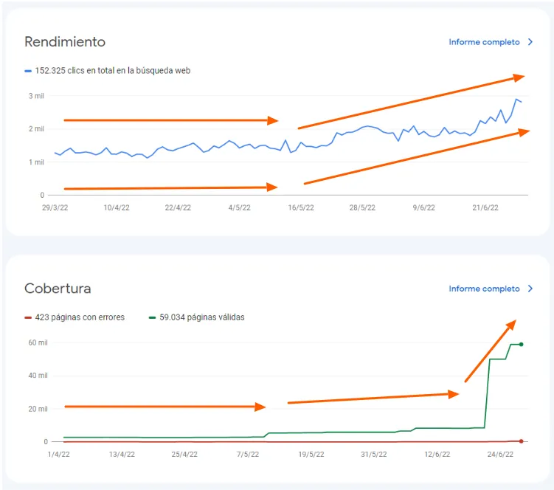
Task: Click the red endpoint dot on Cobertura chart
Action: pos(521,441)
